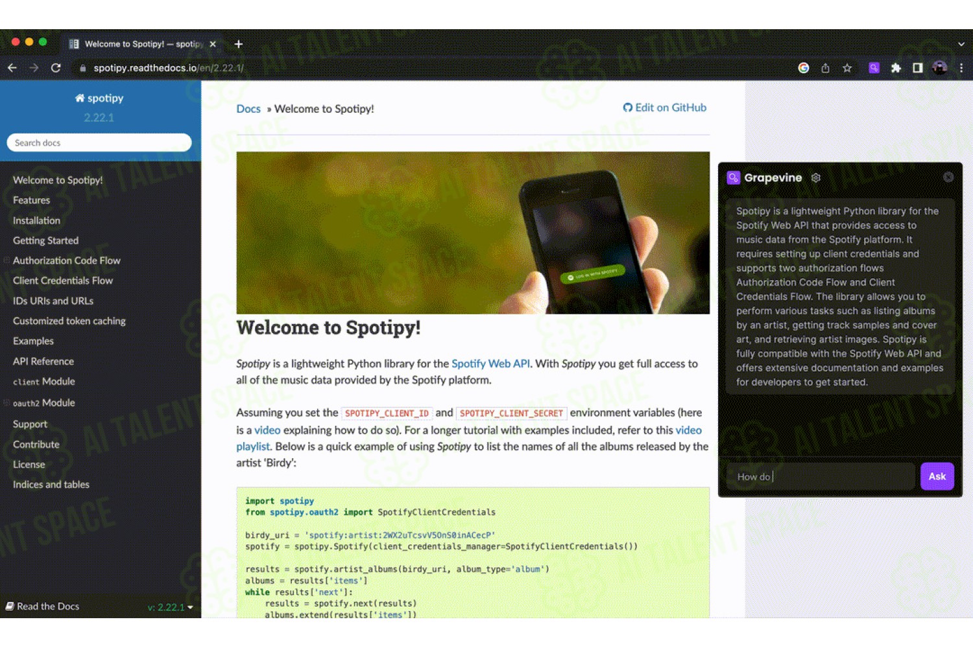Click the 'video playlist' tutorial link

[x=688, y=430]
